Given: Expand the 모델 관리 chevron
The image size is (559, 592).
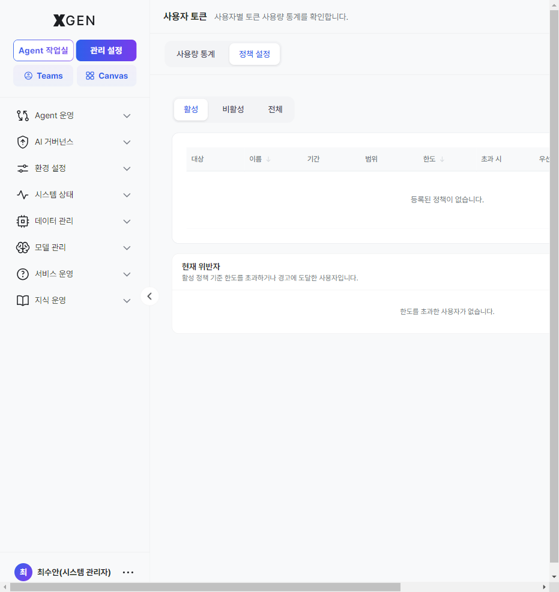Looking at the screenshot, I should click(x=127, y=248).
